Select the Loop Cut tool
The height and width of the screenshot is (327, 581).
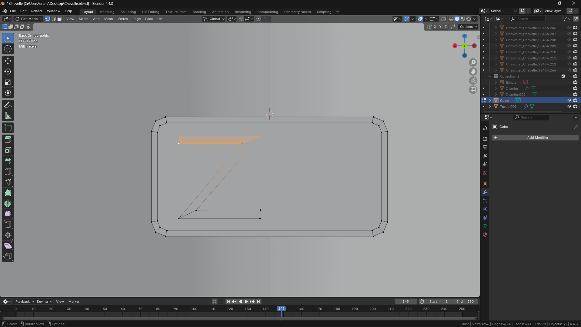[x=8, y=172]
